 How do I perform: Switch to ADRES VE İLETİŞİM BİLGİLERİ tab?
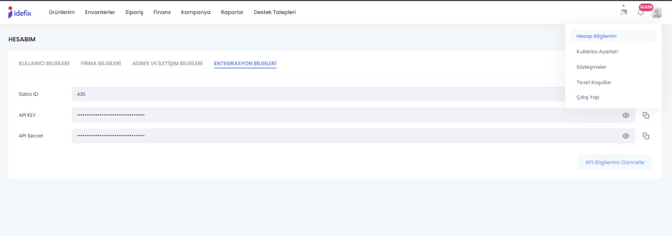click(168, 63)
